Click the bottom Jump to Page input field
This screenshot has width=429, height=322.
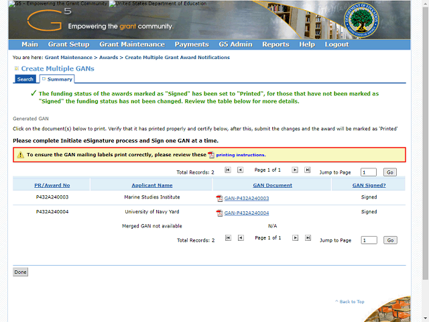tap(369, 240)
